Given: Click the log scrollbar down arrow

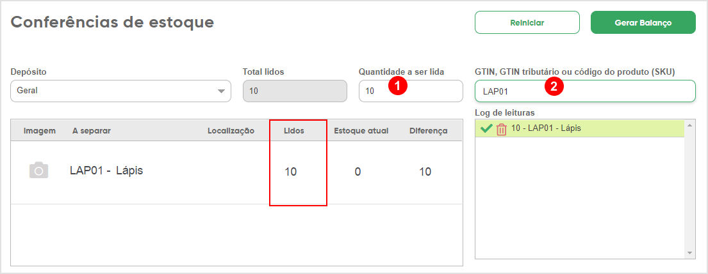Looking at the screenshot, I should [x=690, y=253].
